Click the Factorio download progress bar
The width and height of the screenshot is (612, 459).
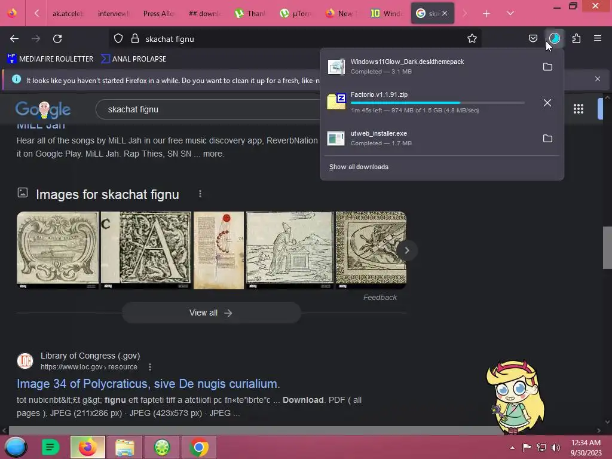[437, 103]
